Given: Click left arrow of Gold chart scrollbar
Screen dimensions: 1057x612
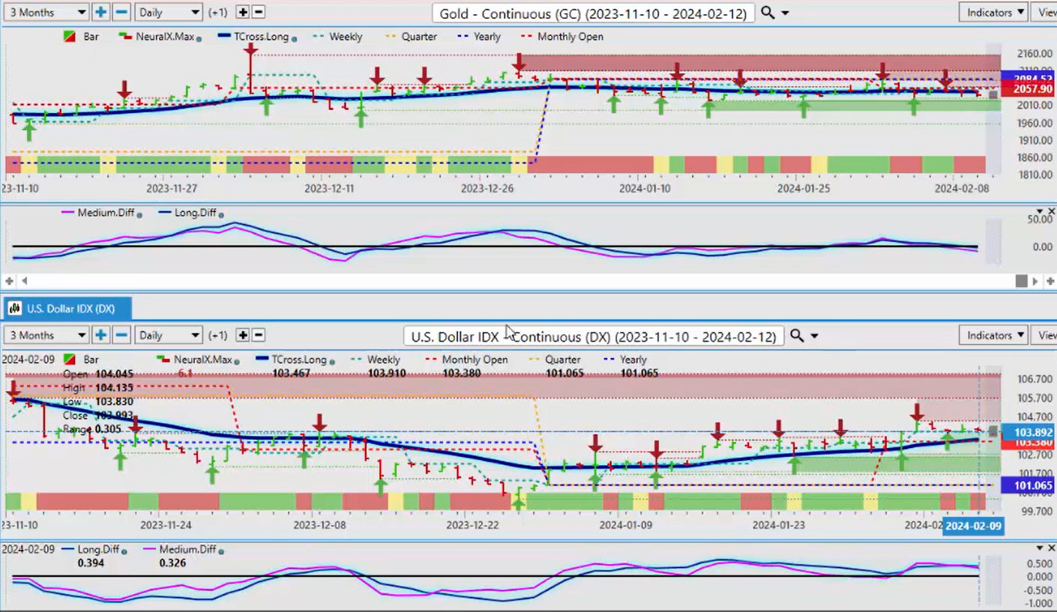Looking at the screenshot, I should (25, 281).
